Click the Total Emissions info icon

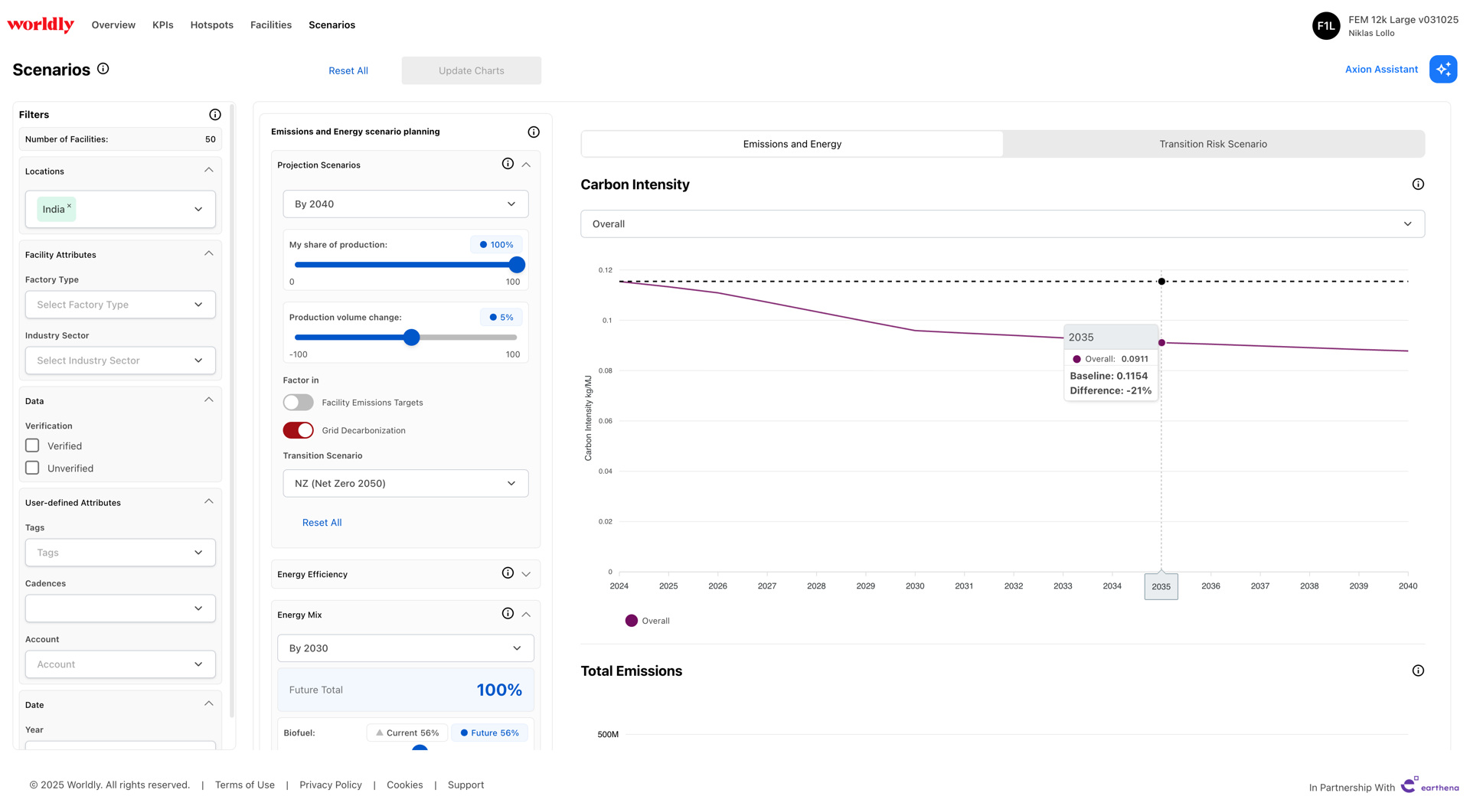pyautogui.click(x=1418, y=671)
